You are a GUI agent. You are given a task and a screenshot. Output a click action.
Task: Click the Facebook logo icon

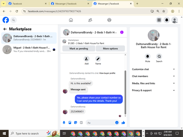[5, 20]
